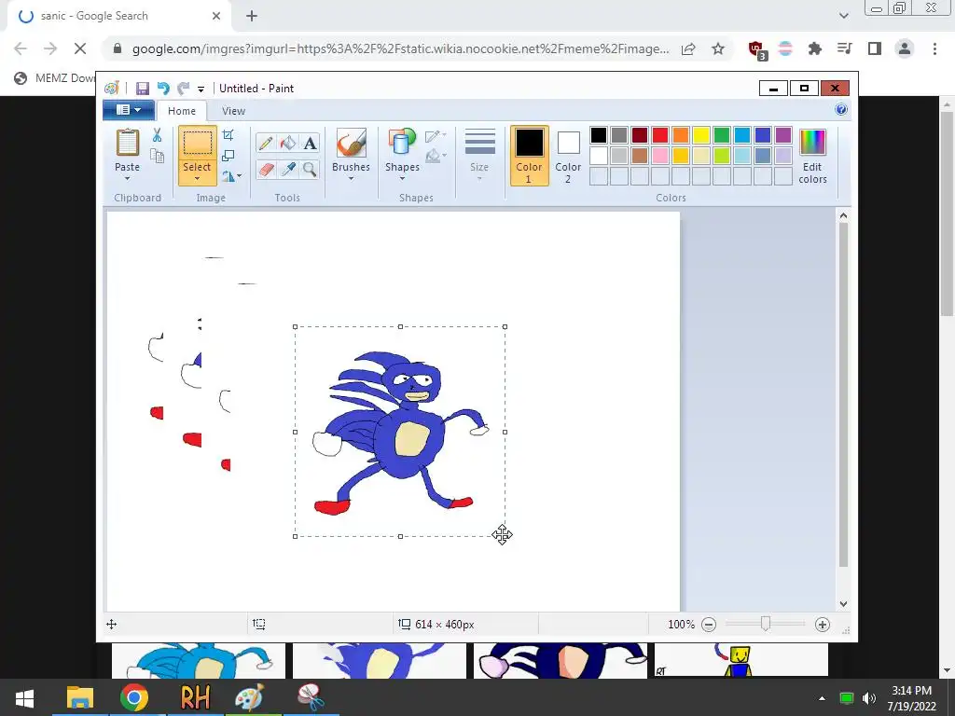Click the Chrome share page icon
This screenshot has width=955, height=716.
click(688, 48)
